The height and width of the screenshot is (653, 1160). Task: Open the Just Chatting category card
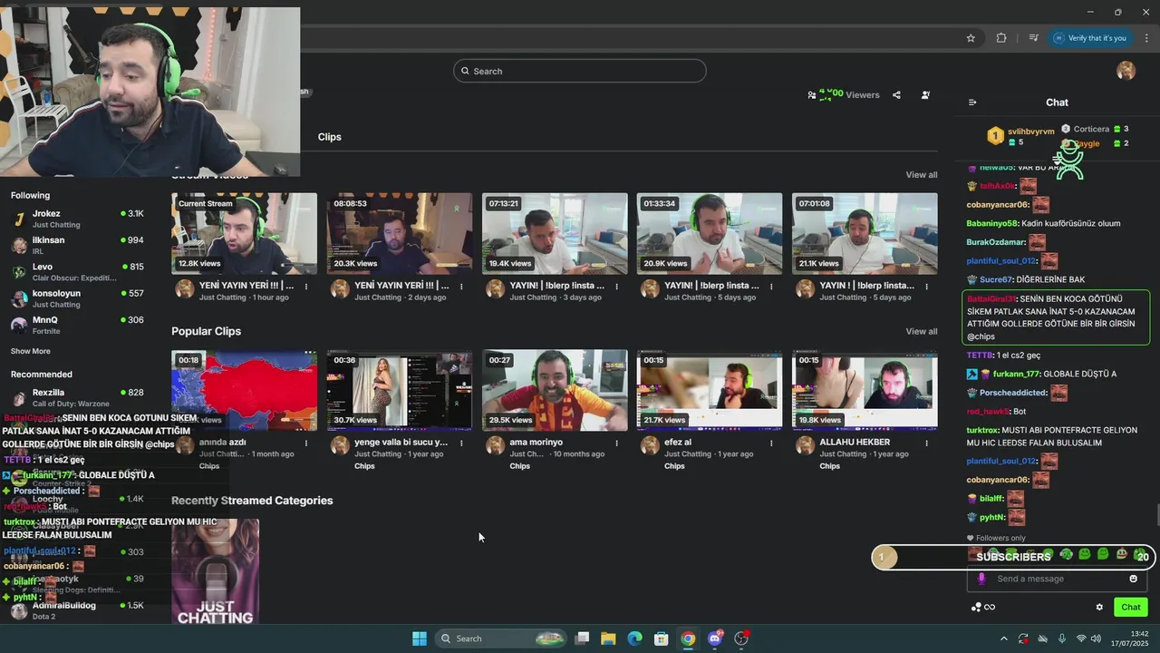point(216,571)
